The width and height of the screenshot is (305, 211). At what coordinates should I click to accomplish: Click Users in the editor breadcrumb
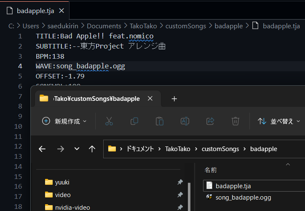pyautogui.click(x=31, y=26)
